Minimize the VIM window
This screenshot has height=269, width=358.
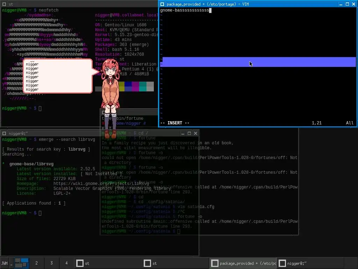[x=341, y=4]
